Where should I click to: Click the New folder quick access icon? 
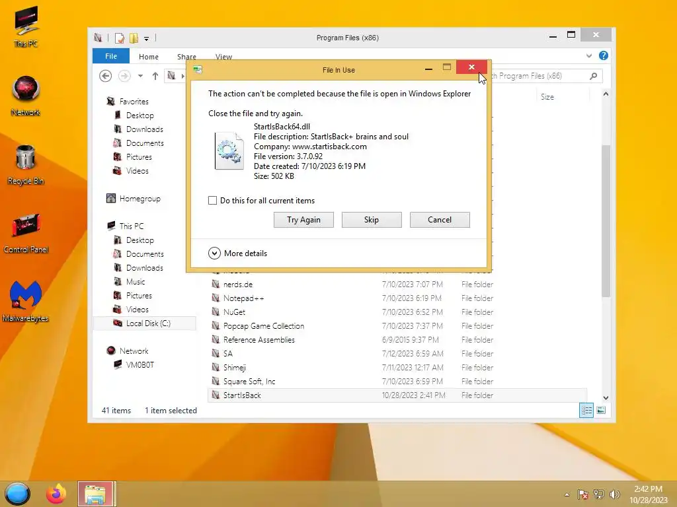click(134, 38)
